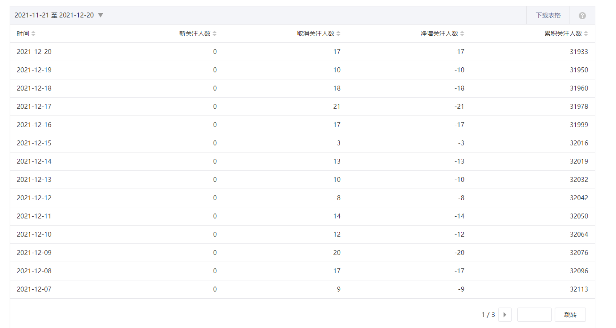This screenshot has width=616, height=328.
Task: Select the 2021-12-08 date cell
Action: pyautogui.click(x=34, y=271)
